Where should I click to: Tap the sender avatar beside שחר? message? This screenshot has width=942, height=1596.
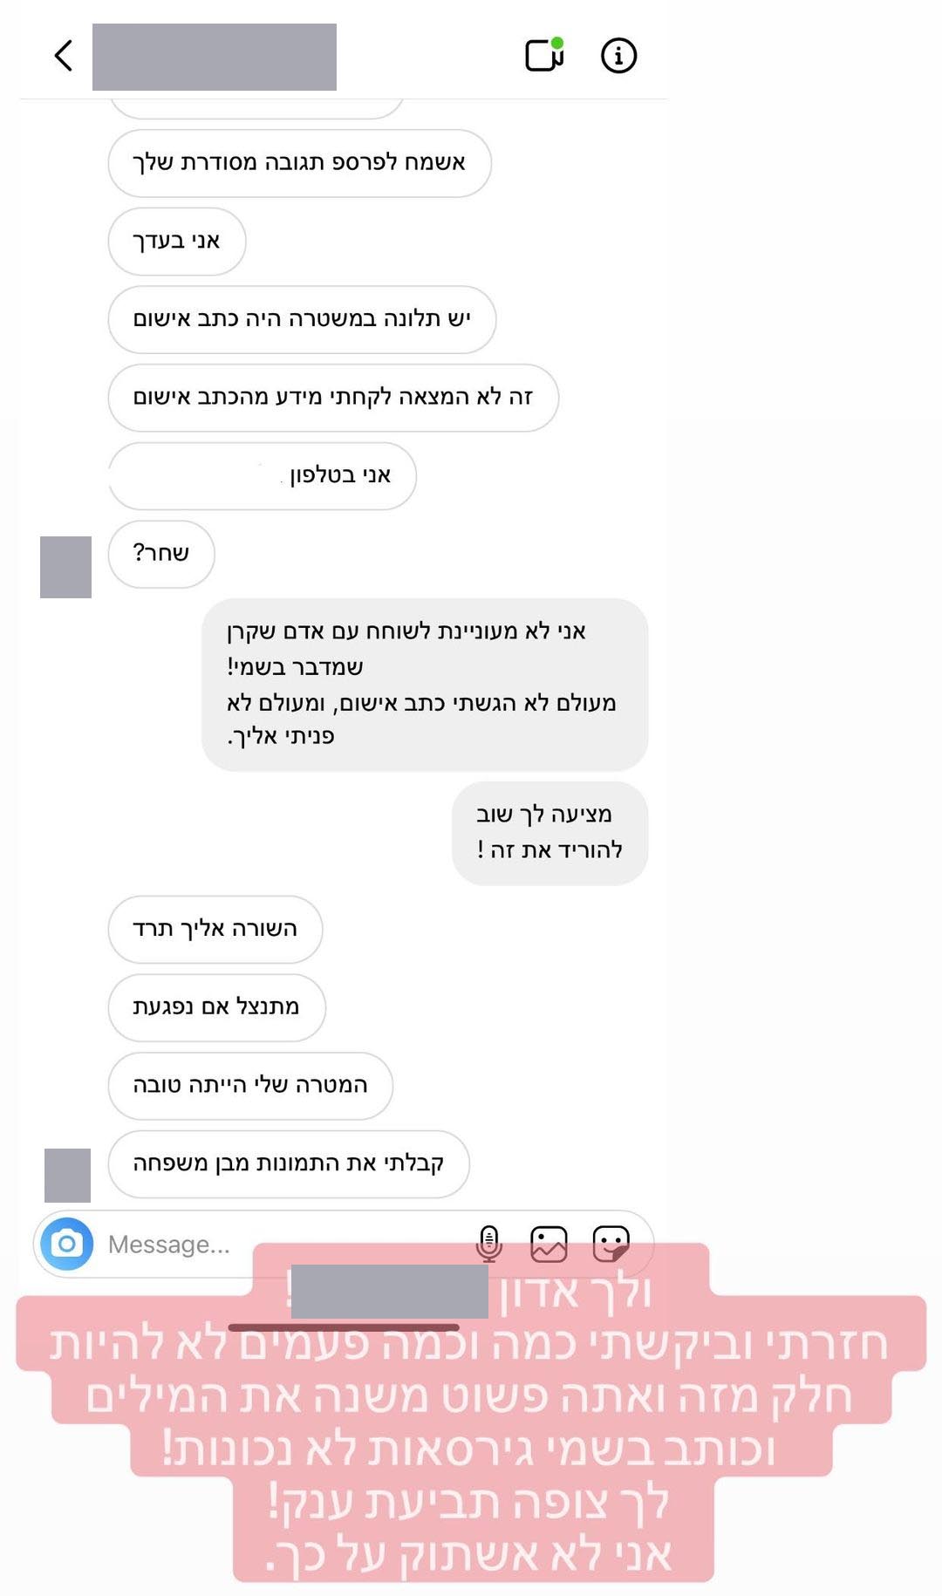click(x=65, y=567)
